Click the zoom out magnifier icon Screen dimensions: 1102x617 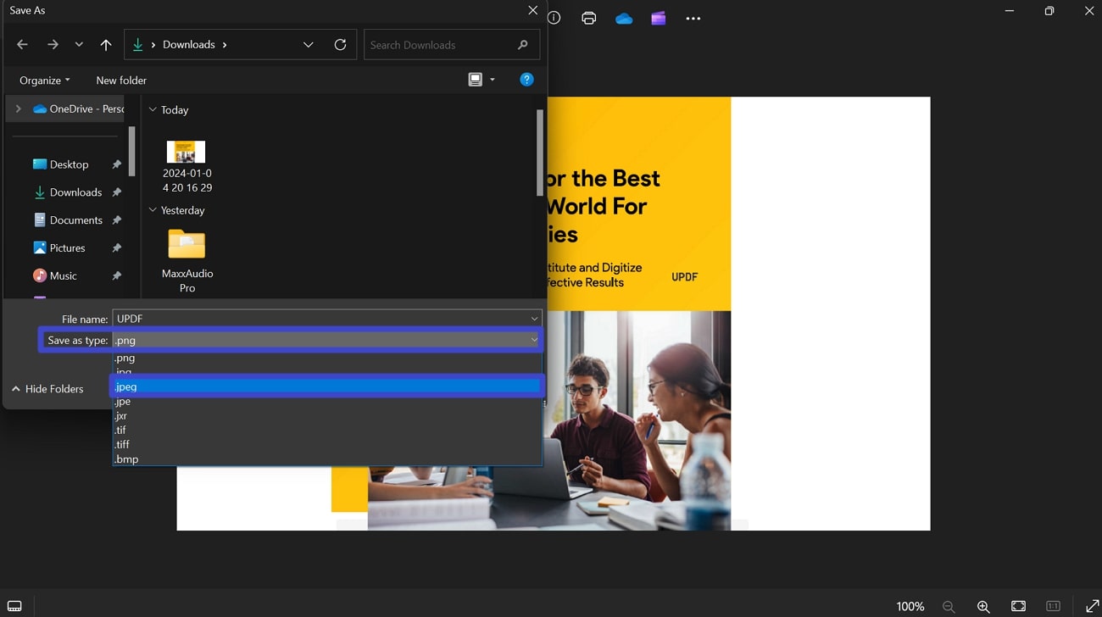pyautogui.click(x=949, y=606)
